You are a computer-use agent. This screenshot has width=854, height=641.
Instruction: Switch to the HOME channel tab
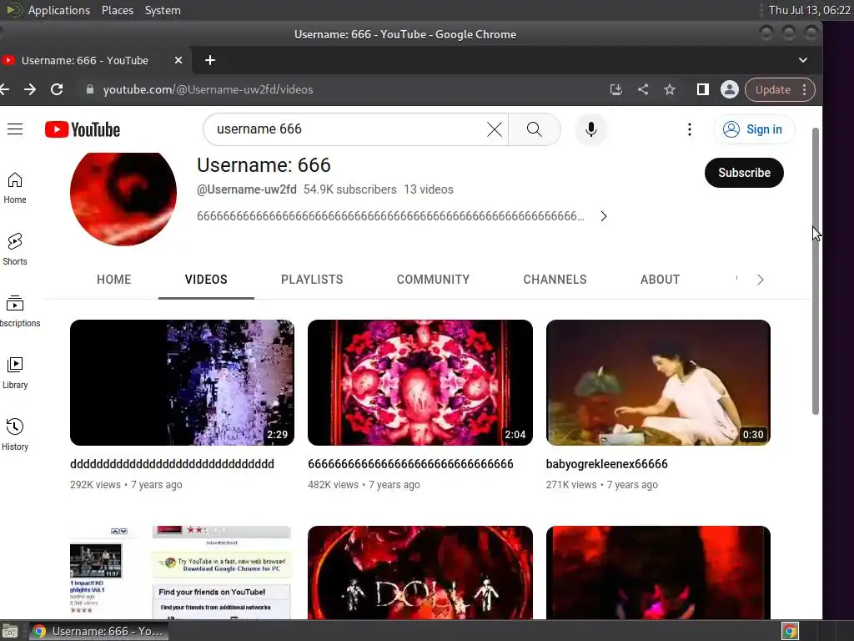113,280
